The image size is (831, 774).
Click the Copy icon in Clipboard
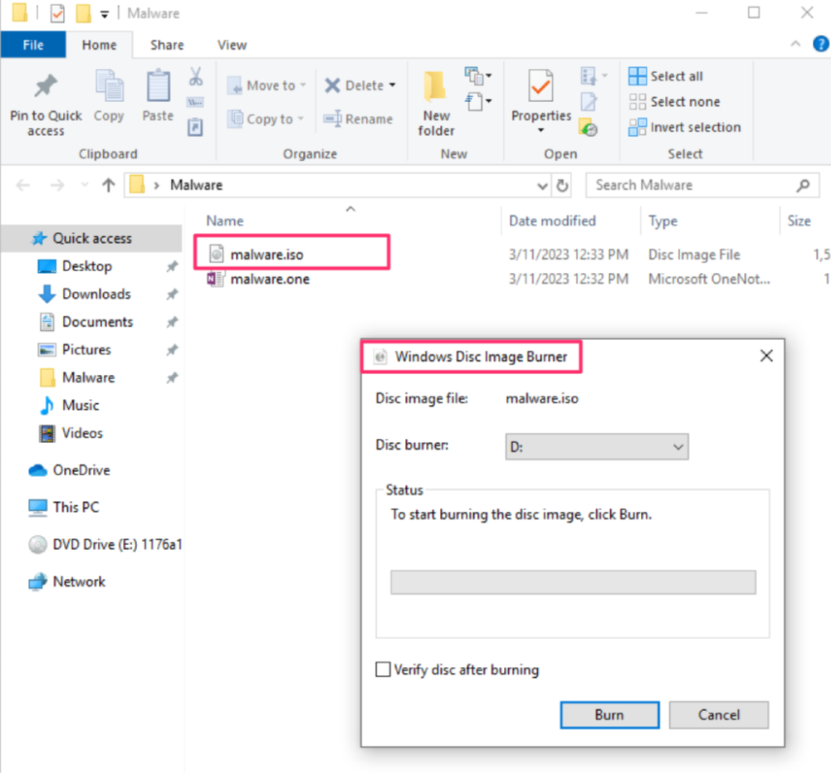[x=110, y=85]
